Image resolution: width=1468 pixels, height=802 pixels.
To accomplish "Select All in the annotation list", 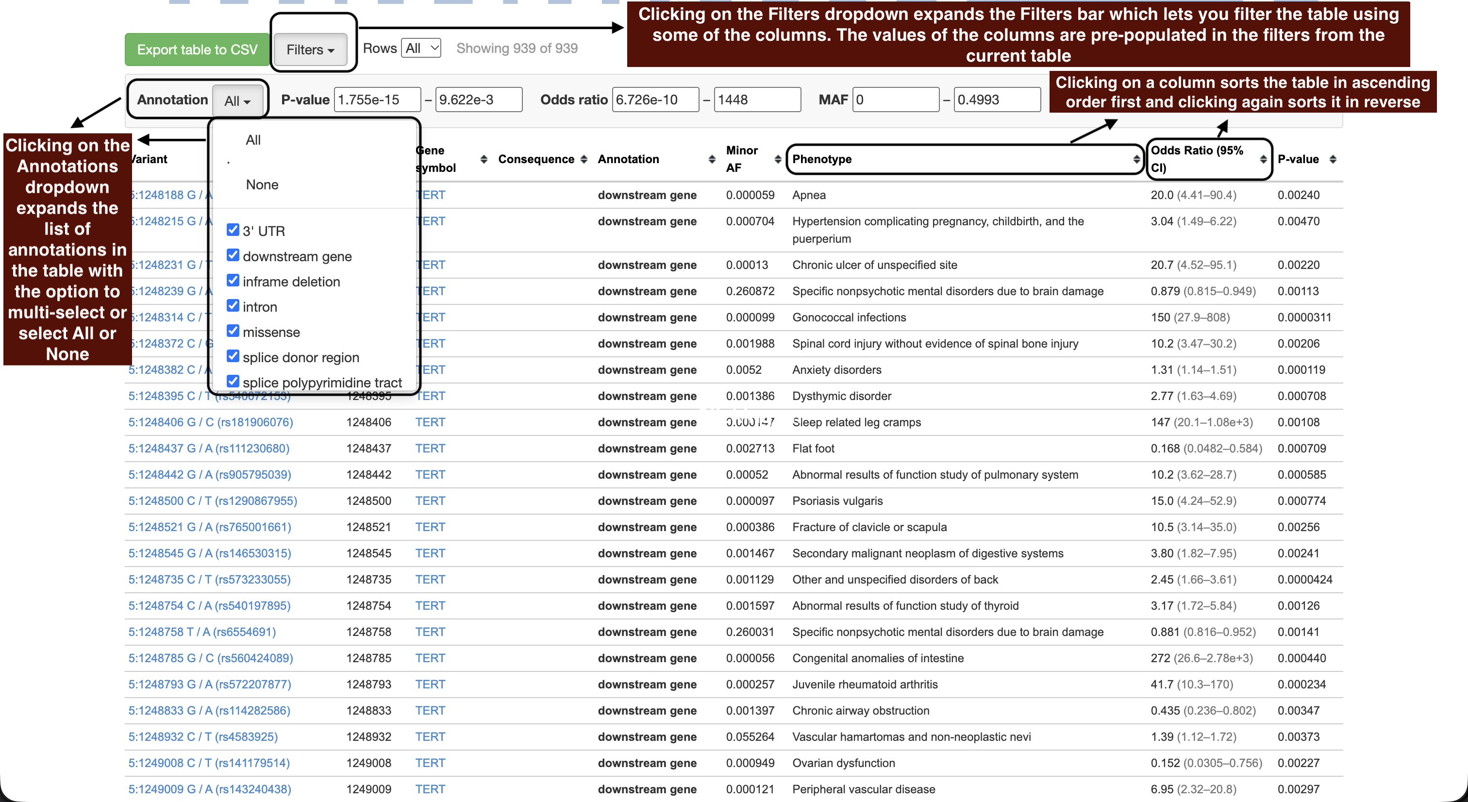I will [x=253, y=140].
